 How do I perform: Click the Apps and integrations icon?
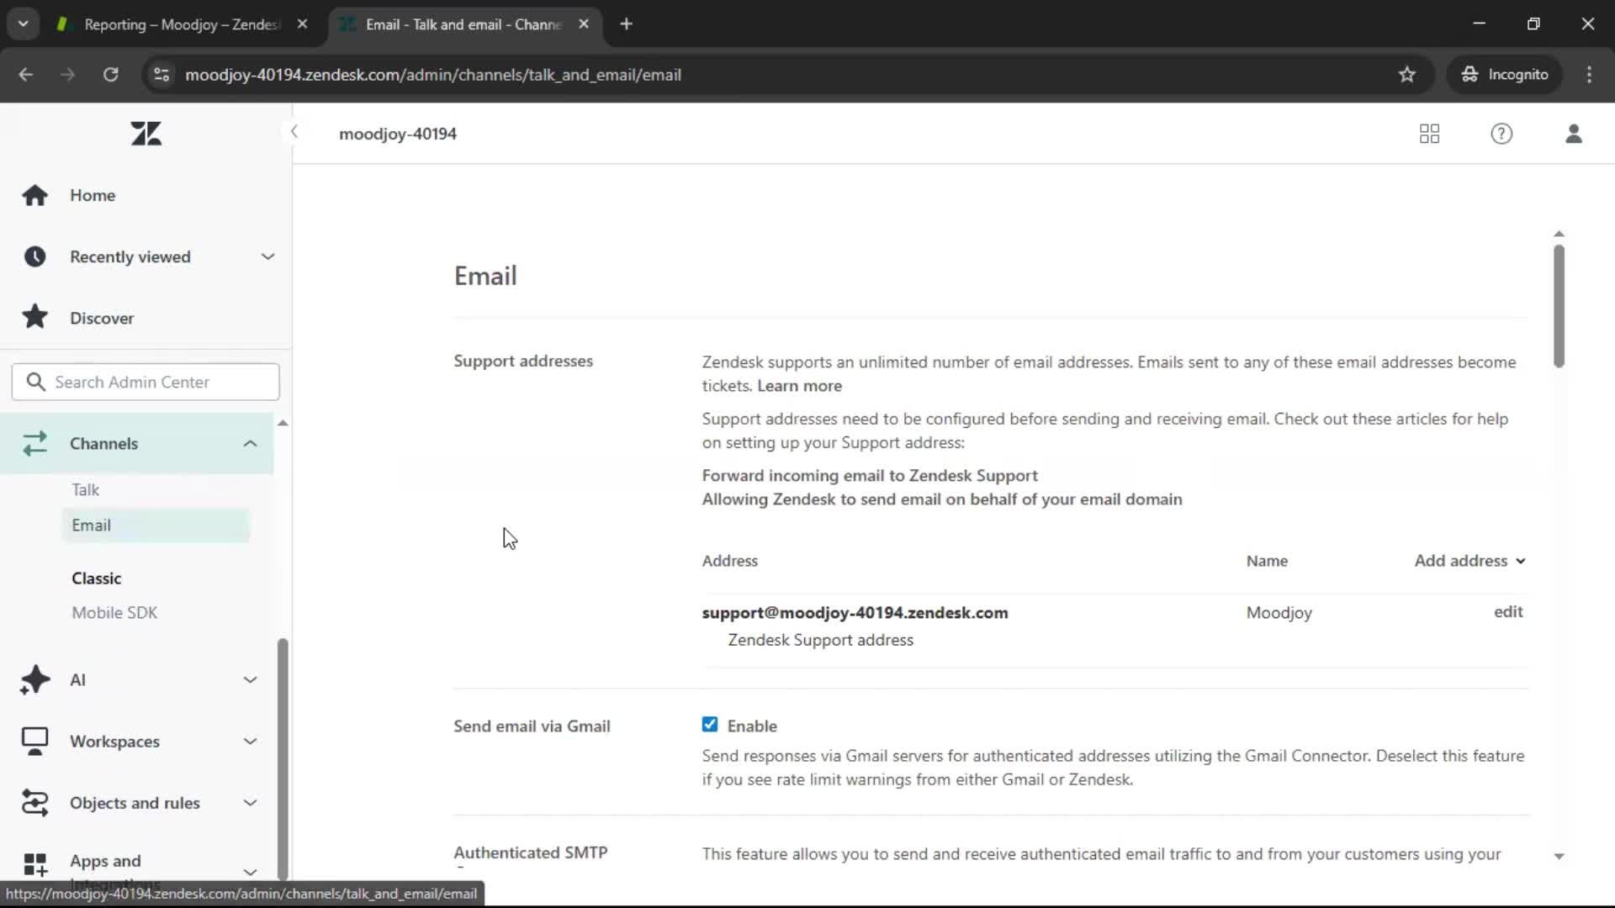pos(34,863)
